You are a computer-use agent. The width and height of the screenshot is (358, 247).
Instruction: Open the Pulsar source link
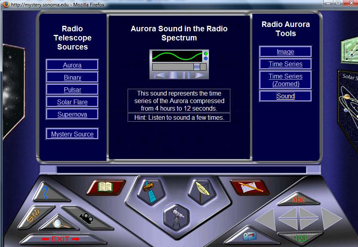[x=72, y=90]
